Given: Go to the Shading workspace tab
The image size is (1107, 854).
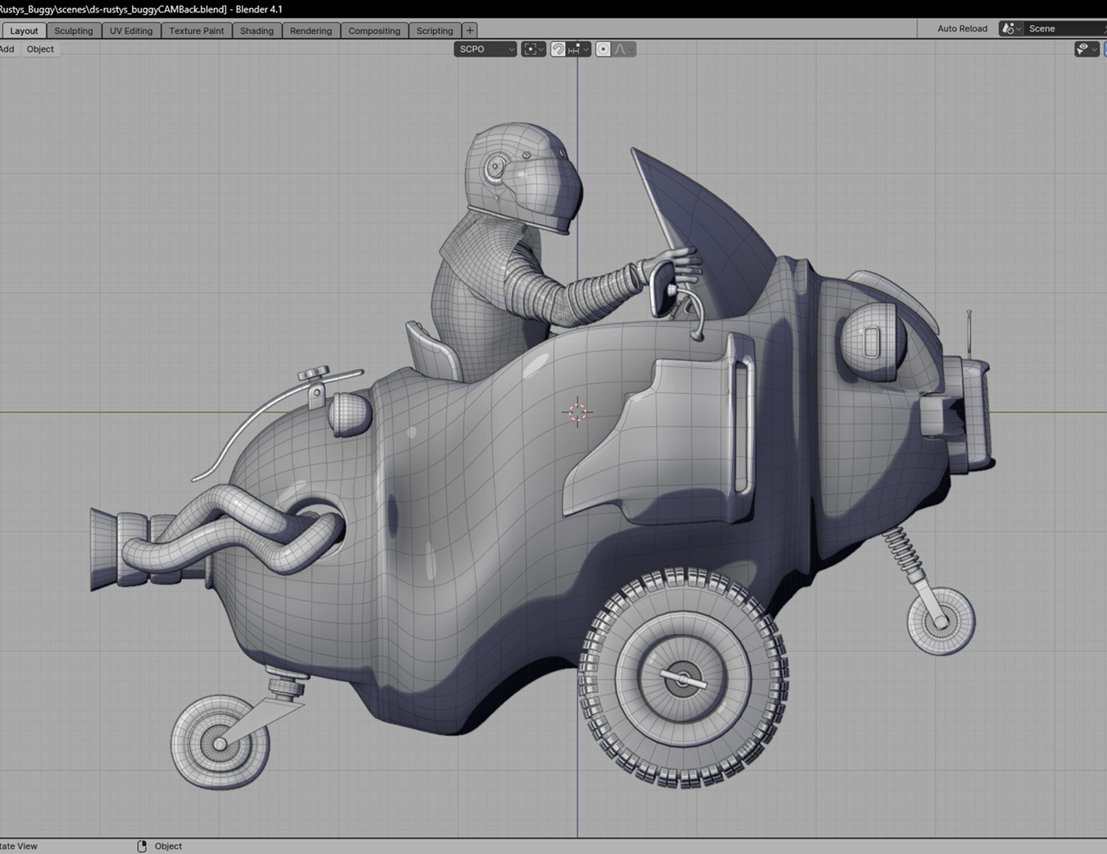Looking at the screenshot, I should (257, 31).
